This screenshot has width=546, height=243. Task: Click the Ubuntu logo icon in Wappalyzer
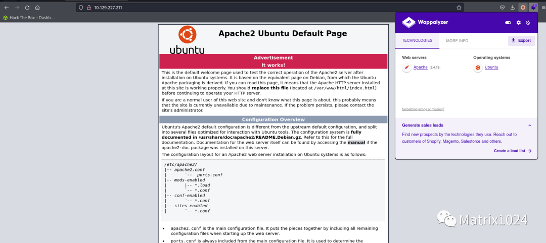(478, 68)
